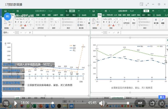This screenshot has width=168, height=109.
Task: Click save icon in left Excel title bar
Action: point(5,11)
